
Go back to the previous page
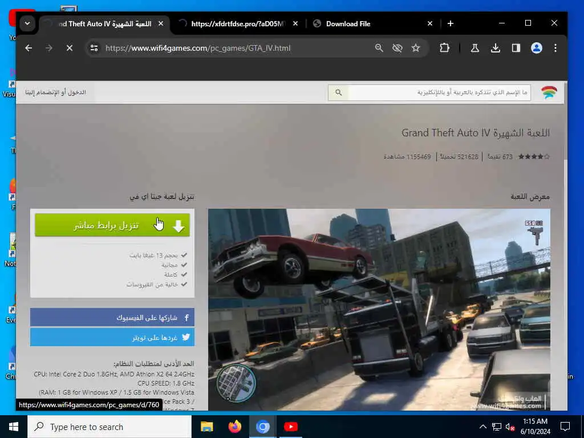point(29,48)
